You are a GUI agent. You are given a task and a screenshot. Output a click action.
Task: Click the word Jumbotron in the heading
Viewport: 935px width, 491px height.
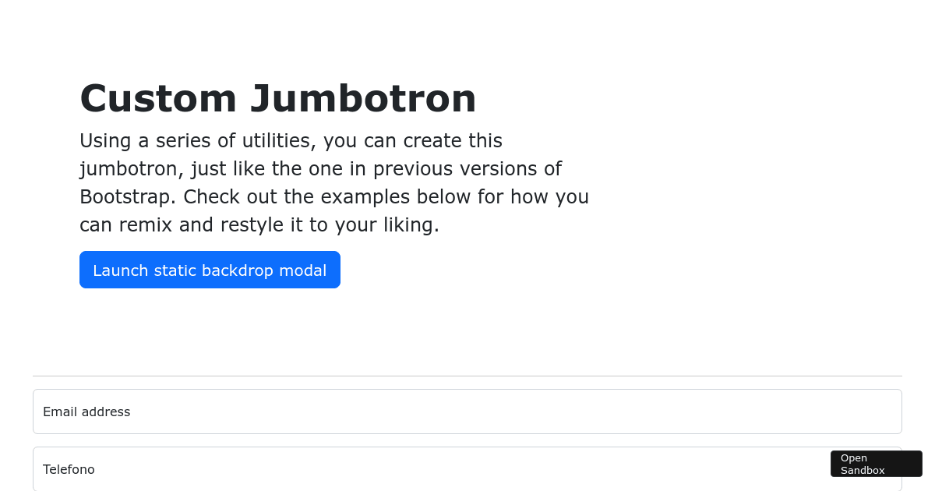point(366,98)
